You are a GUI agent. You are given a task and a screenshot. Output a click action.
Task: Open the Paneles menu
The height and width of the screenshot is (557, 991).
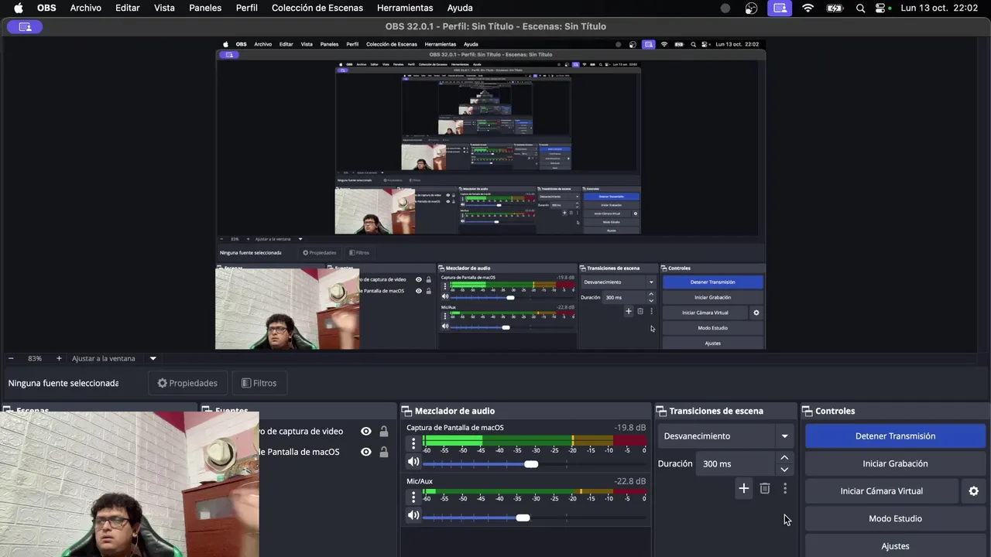(x=205, y=8)
